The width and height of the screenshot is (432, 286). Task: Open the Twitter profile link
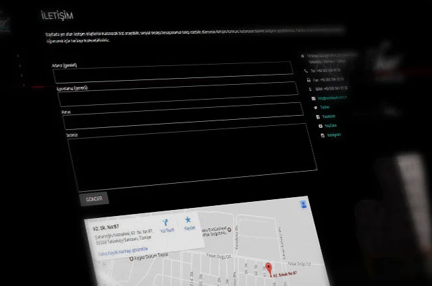point(325,107)
